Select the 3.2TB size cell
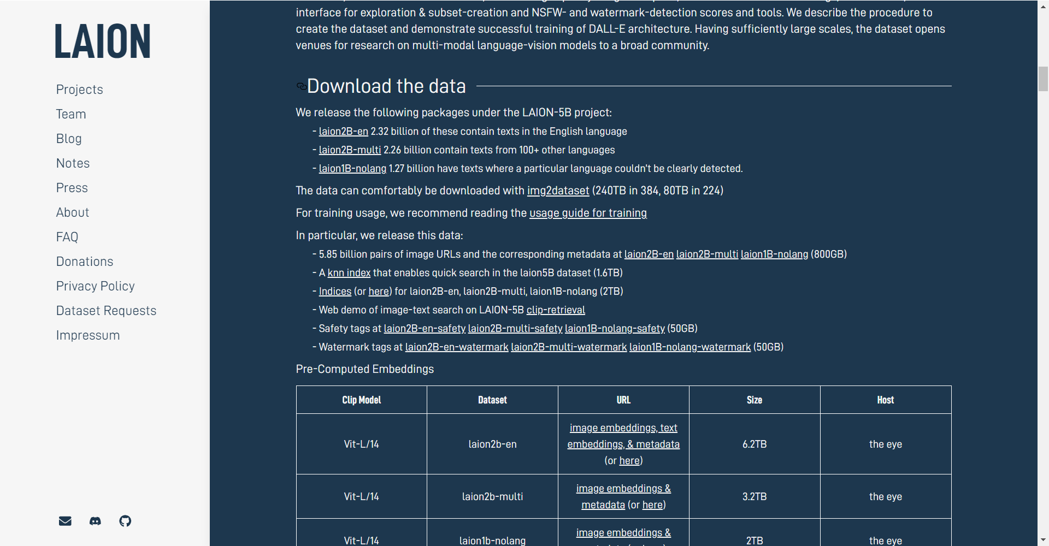This screenshot has height=546, width=1049. tap(755, 497)
